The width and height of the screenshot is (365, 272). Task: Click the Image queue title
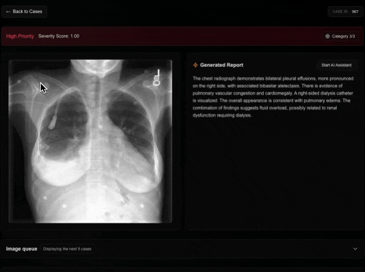[x=22, y=249]
